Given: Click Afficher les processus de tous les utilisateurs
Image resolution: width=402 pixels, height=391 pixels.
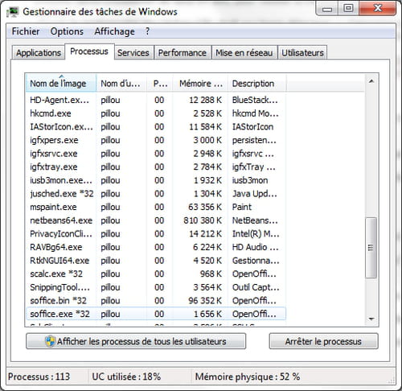Looking at the screenshot, I should [x=136, y=341].
